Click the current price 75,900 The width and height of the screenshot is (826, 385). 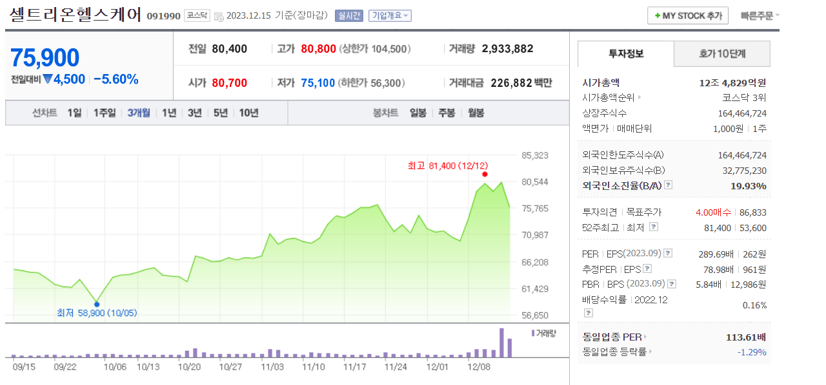point(45,58)
